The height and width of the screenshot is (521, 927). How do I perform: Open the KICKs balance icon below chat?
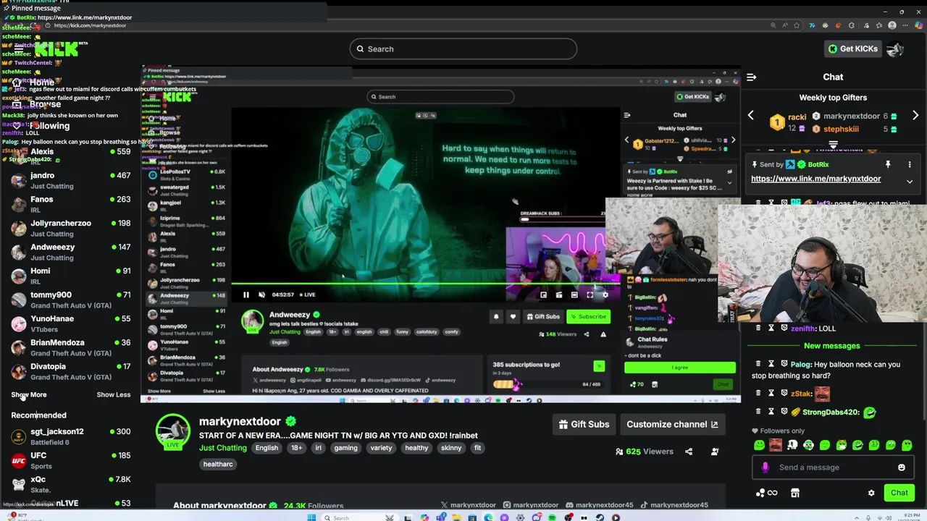click(x=766, y=493)
